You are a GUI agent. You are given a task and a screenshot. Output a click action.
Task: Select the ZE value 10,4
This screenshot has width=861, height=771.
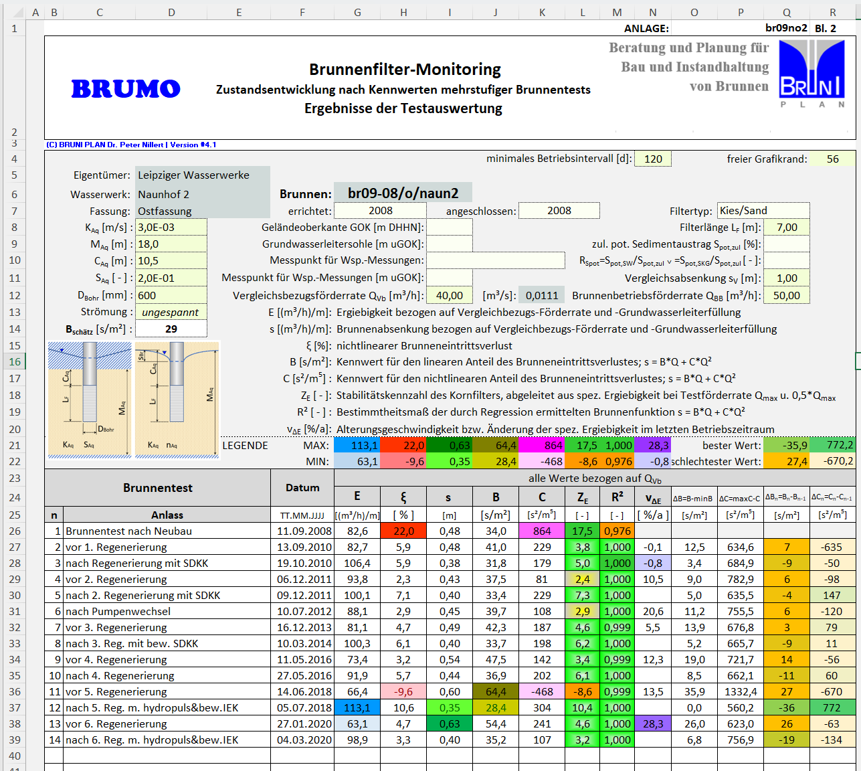tap(582, 707)
